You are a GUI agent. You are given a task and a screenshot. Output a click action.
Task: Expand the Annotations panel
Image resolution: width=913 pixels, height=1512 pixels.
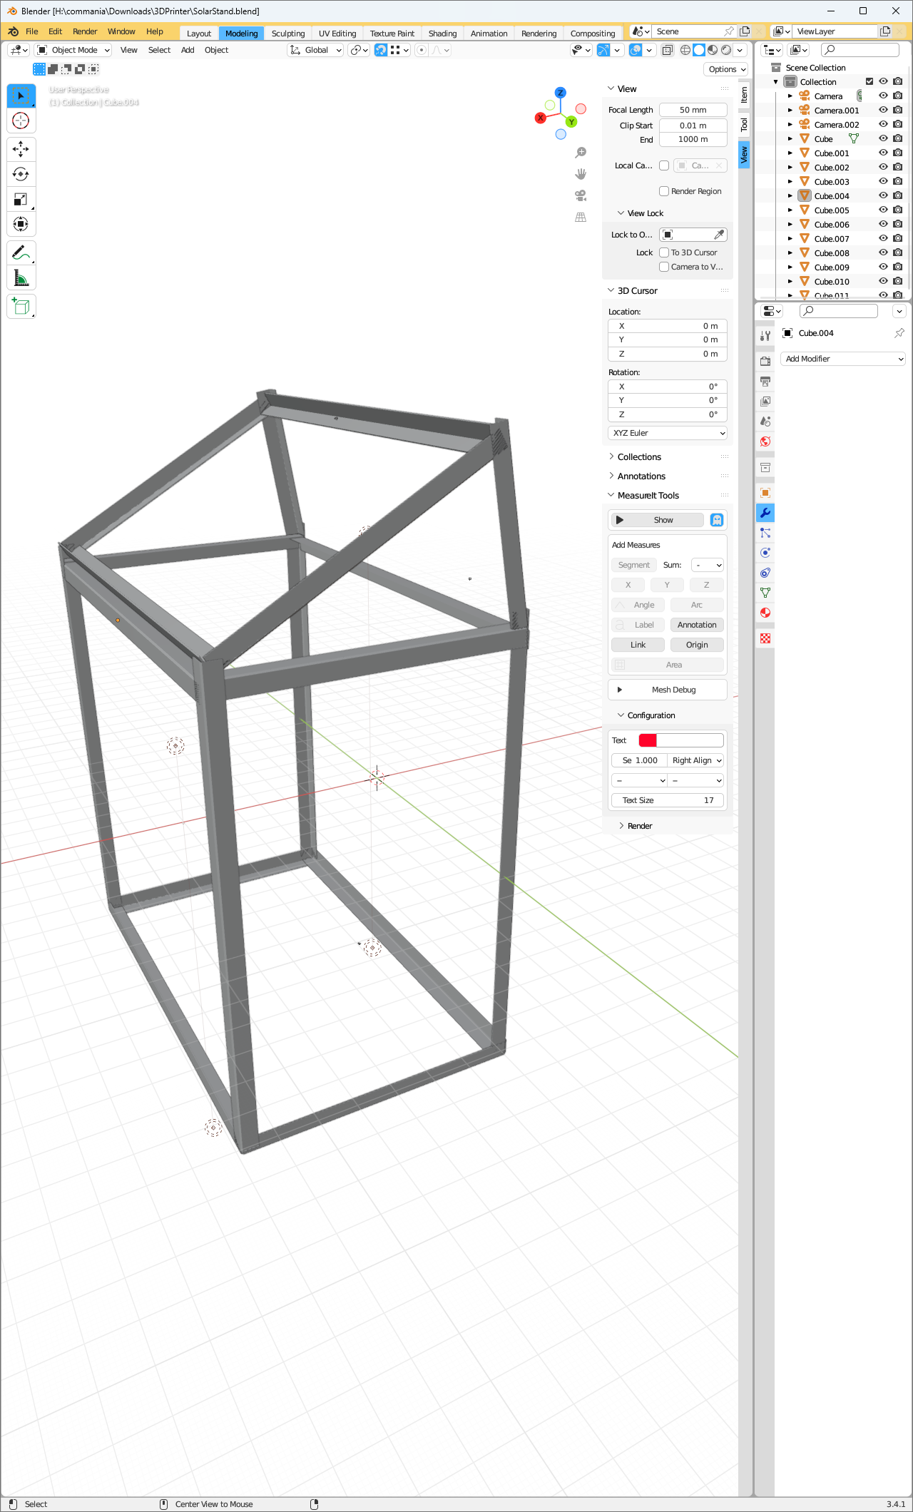click(x=641, y=476)
